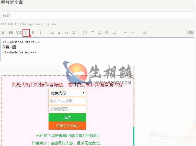Toggle bold formatting
This screenshot has height=146, width=196.
point(33,33)
